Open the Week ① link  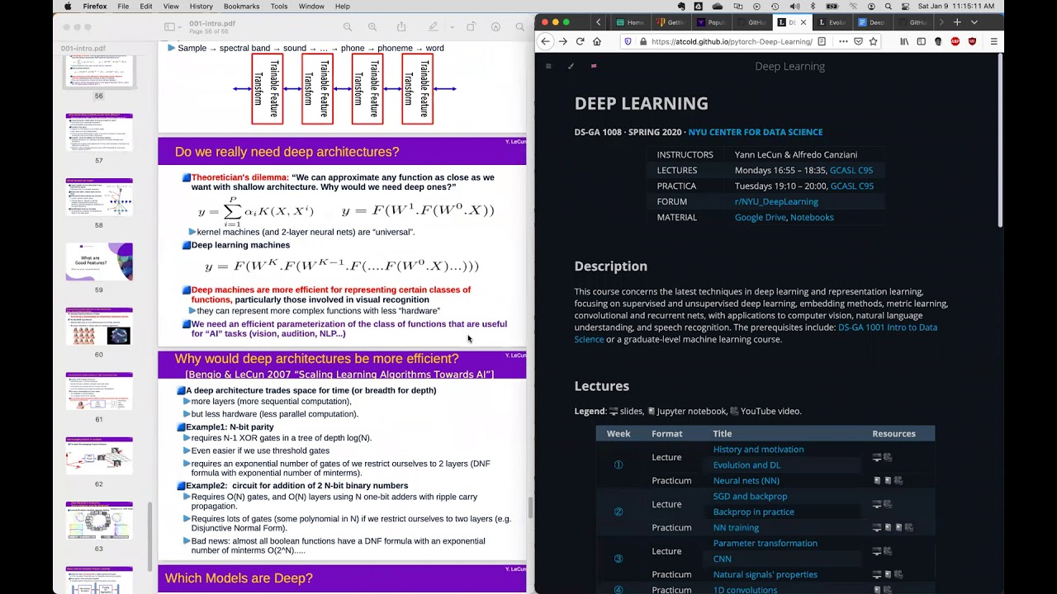coord(618,464)
